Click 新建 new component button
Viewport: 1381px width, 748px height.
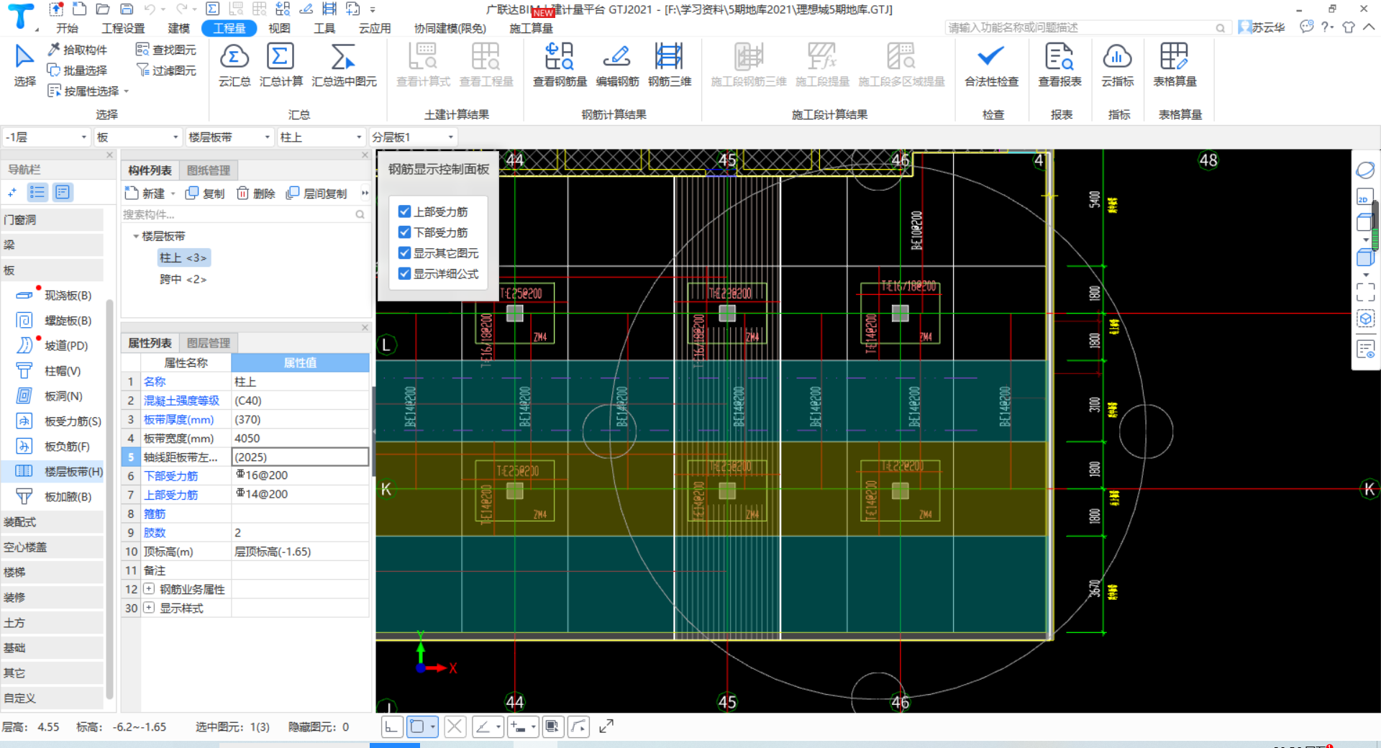pos(145,193)
